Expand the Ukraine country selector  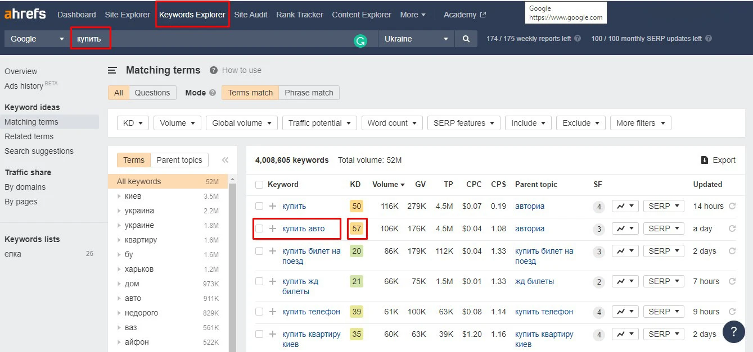(x=416, y=39)
